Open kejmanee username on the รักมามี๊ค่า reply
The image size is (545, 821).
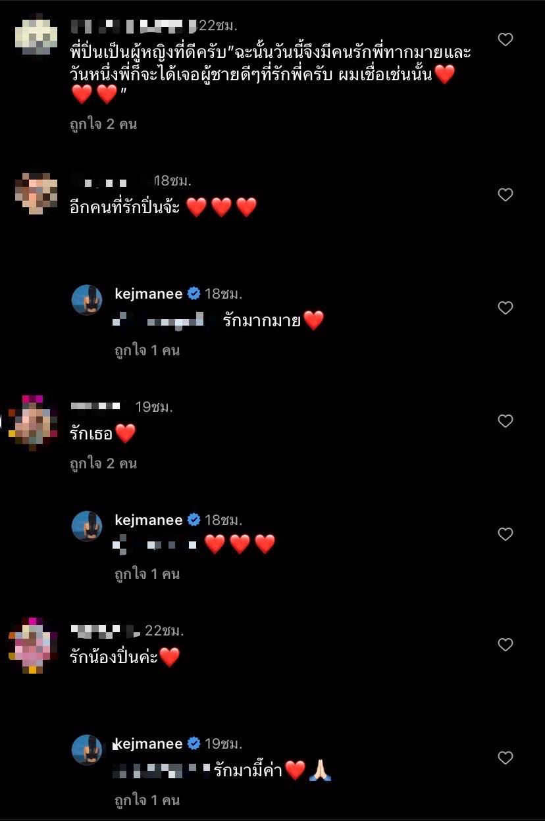149,744
